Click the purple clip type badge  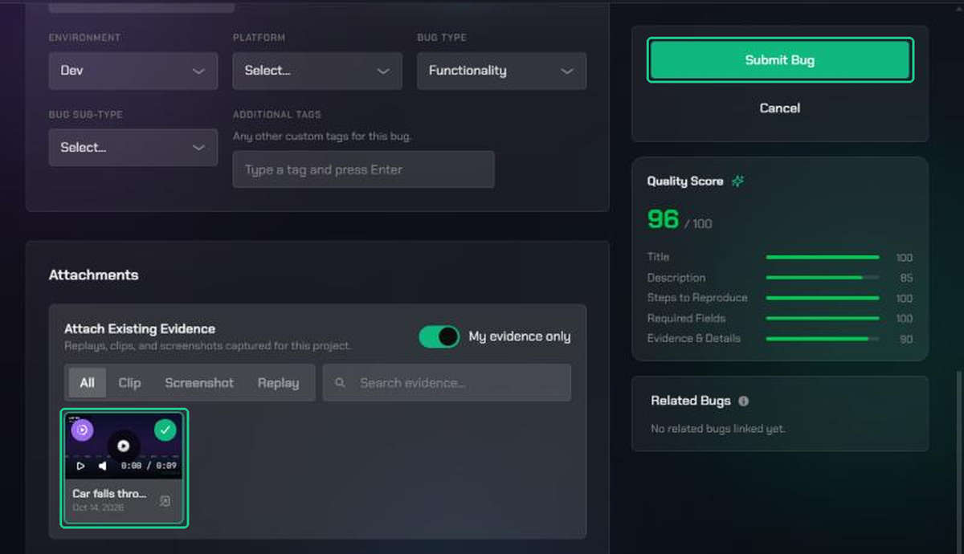(x=82, y=430)
